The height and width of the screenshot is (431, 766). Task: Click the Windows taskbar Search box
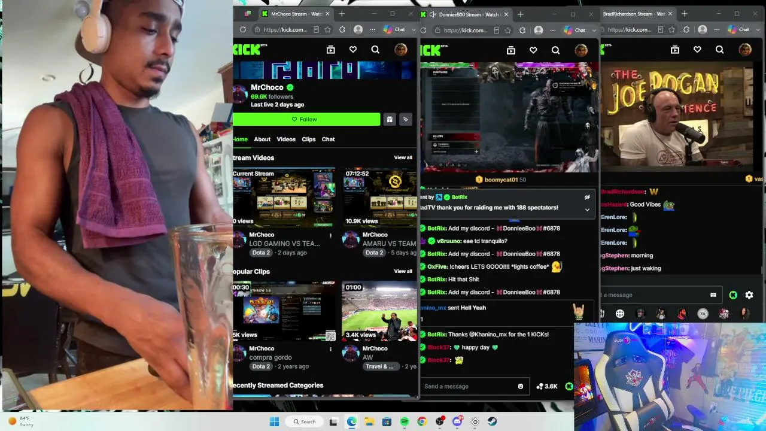click(305, 421)
